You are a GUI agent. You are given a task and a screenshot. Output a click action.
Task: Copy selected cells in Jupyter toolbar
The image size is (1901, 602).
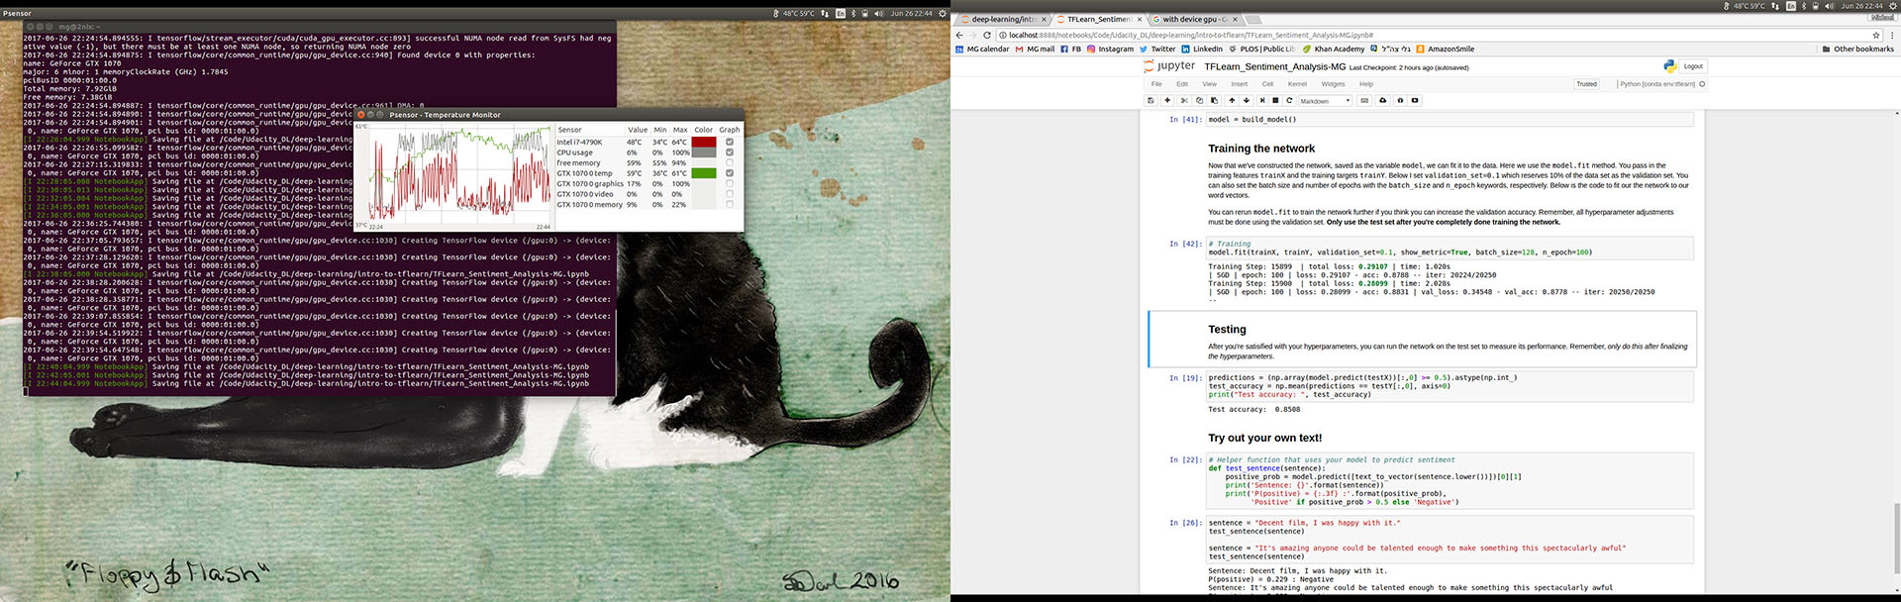coord(1199,100)
